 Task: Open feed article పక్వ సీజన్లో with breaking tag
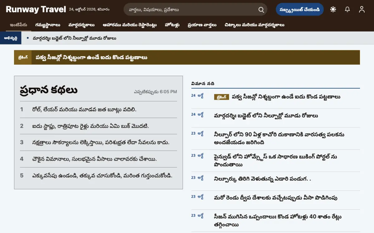(x=286, y=97)
